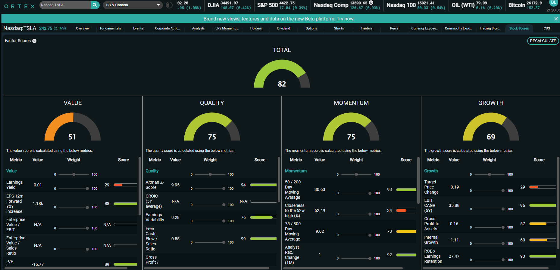Click the Factor Scores help icon
The height and width of the screenshot is (270, 560).
click(34, 41)
